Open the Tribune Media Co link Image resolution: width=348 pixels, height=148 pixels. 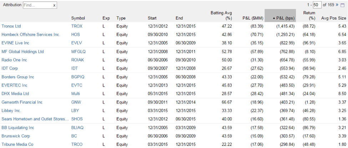coord(17,144)
